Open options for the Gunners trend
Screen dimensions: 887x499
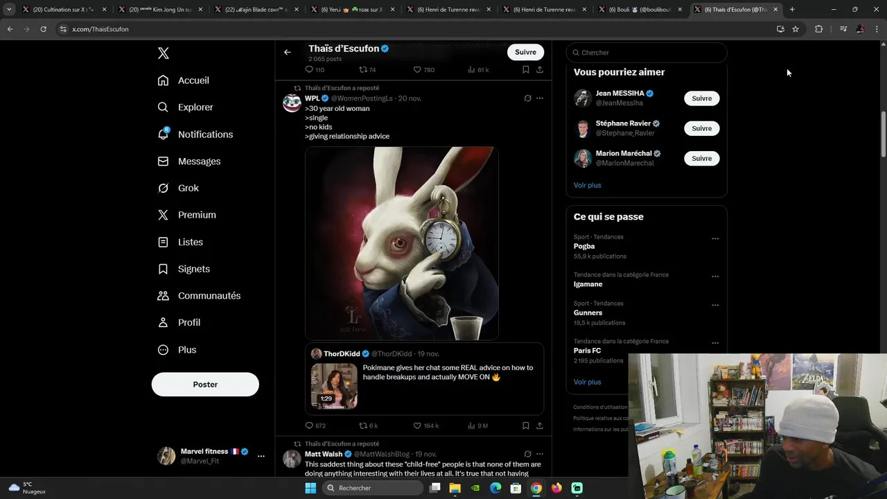coord(715,305)
